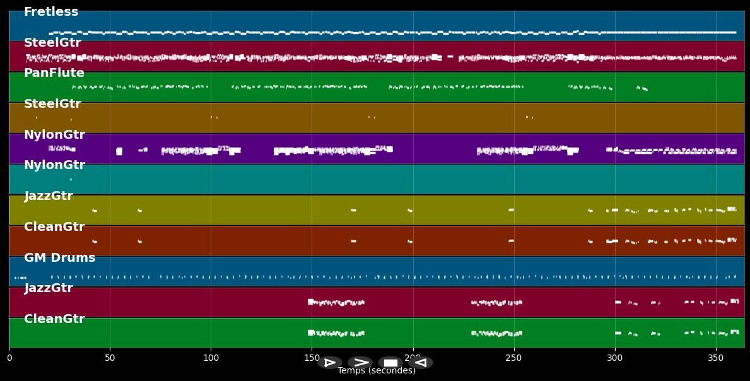750x381 pixels.
Task: Stop playback with the white square button
Action: (390, 363)
